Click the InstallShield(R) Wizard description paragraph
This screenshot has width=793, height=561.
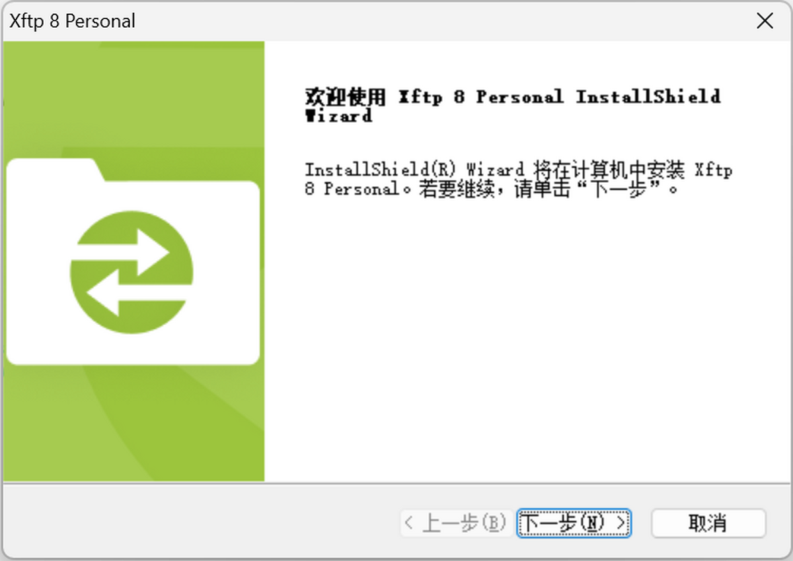[x=518, y=180]
